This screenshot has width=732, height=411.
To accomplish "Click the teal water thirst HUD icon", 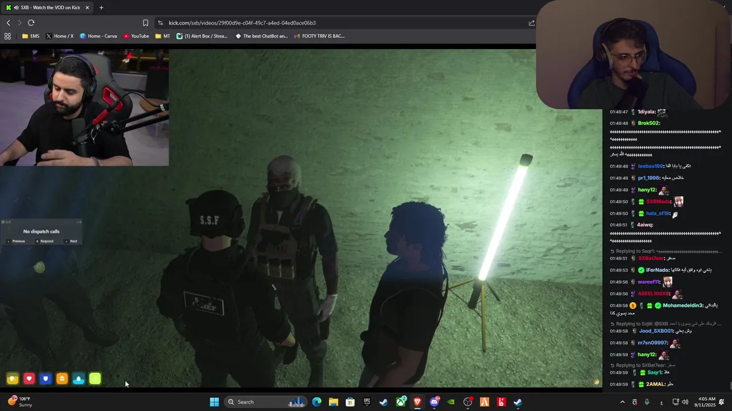I will tap(79, 378).
